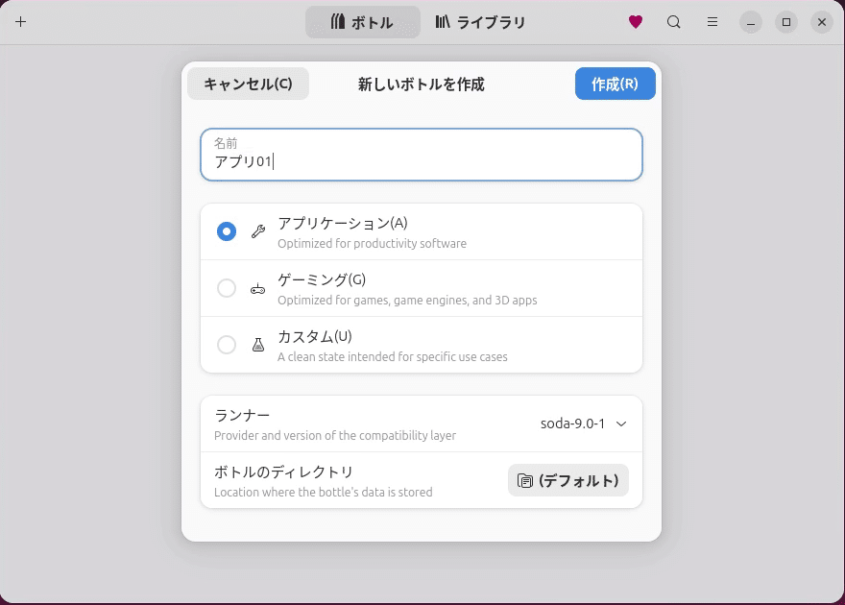Maximize the Bottles window
The width and height of the screenshot is (845, 605).
(786, 22)
